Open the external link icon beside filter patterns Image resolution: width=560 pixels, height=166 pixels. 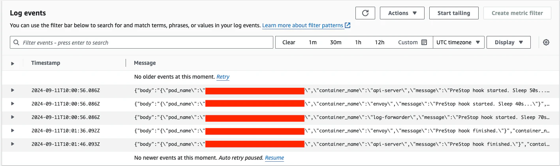pyautogui.click(x=348, y=25)
